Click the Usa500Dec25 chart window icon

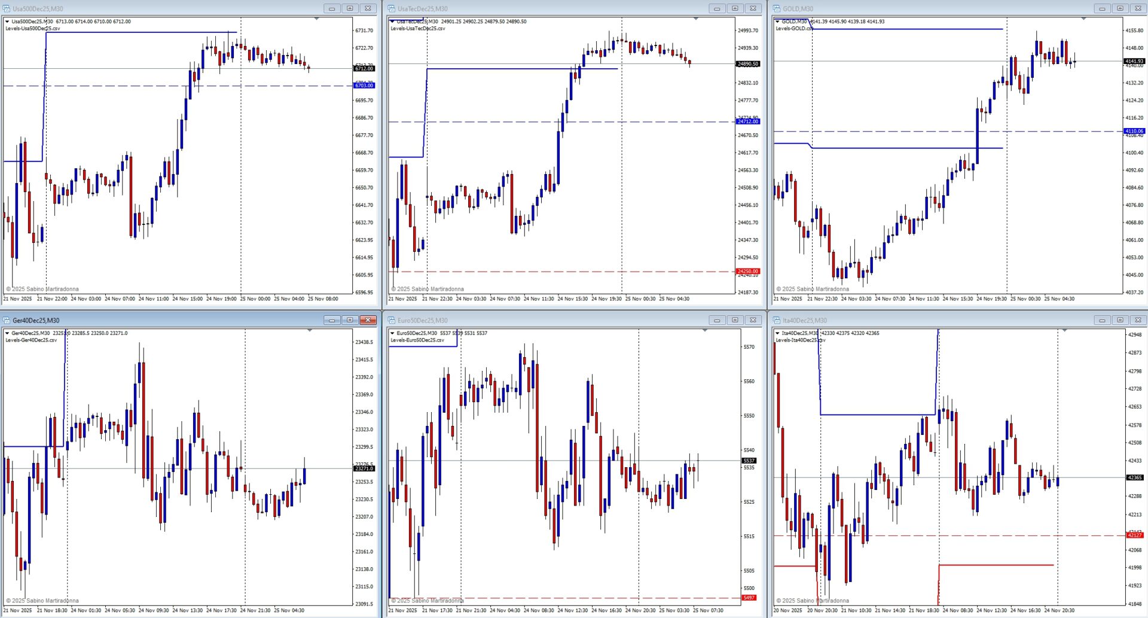coord(7,8)
